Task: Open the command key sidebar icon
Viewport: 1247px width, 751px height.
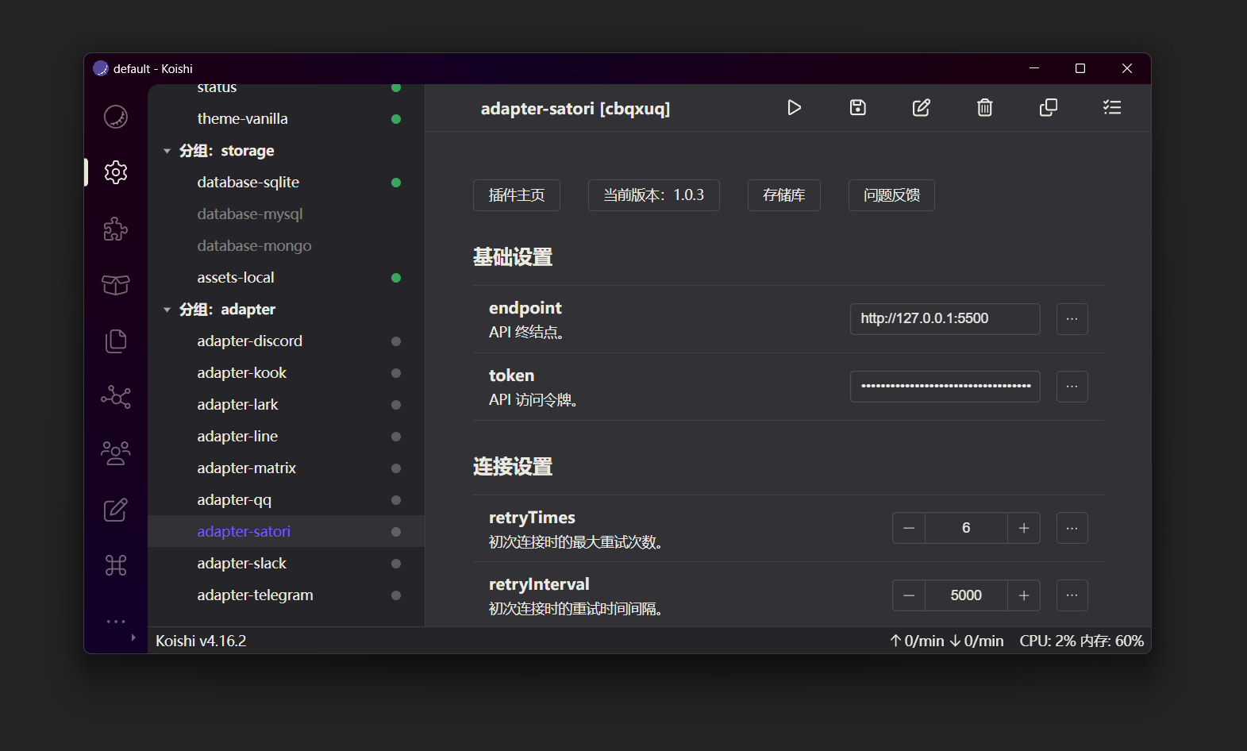Action: coord(116,565)
